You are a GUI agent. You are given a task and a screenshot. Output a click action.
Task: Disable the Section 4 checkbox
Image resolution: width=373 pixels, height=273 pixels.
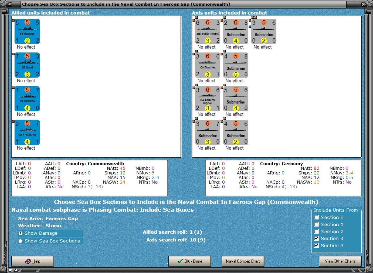tap(316, 246)
